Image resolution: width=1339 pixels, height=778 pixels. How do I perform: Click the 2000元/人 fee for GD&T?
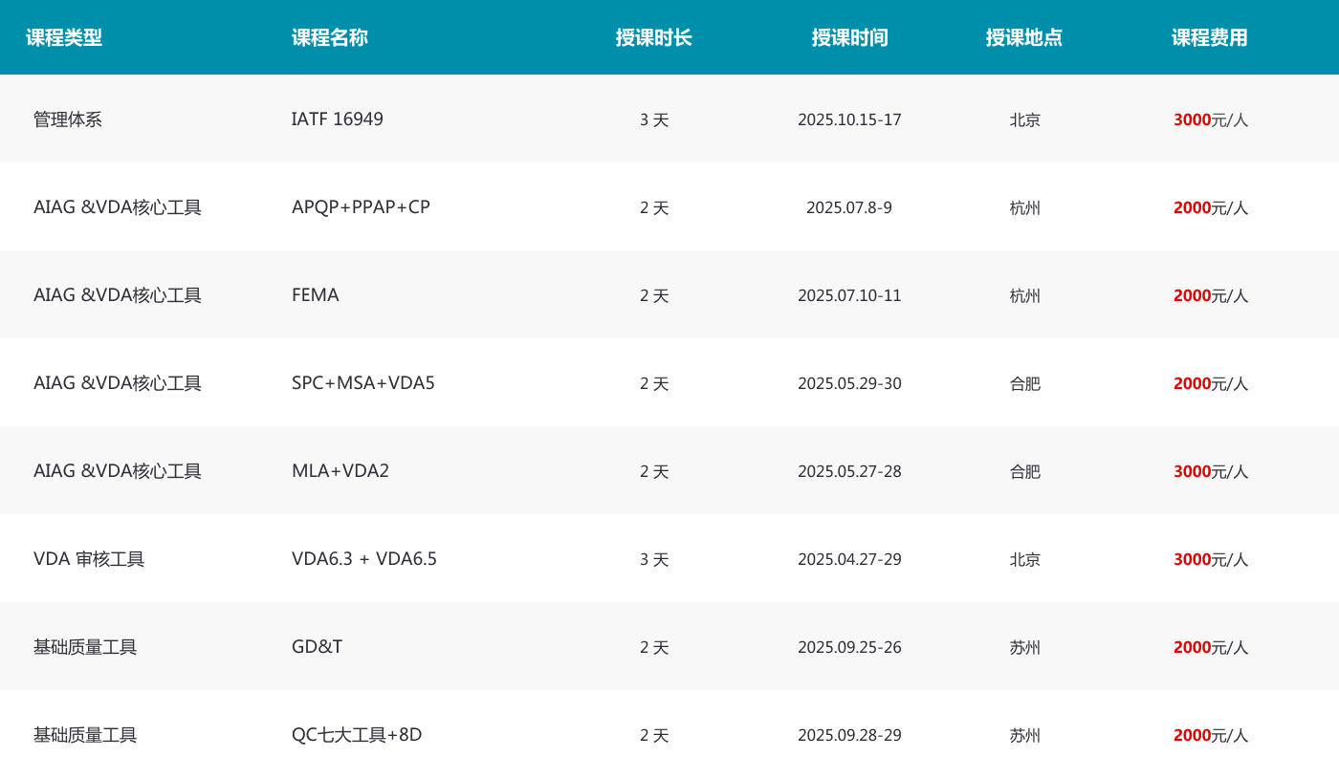pyautogui.click(x=1211, y=648)
